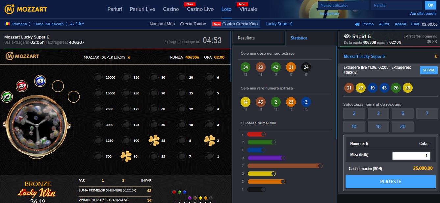Open the Virtuale section
This screenshot has height=203, width=440.
(x=248, y=9)
